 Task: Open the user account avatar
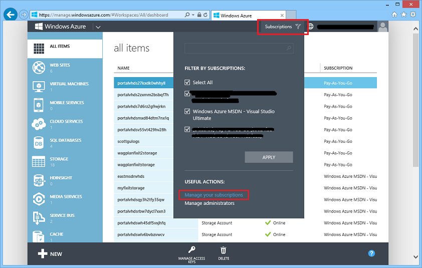coord(383,27)
